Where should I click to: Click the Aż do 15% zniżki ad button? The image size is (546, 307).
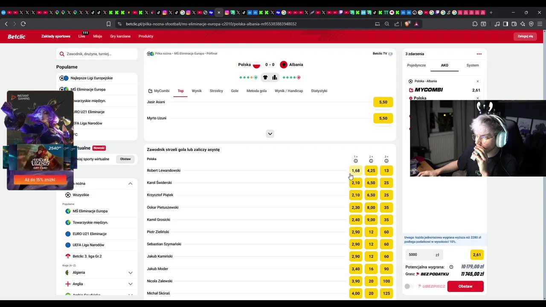point(40,180)
